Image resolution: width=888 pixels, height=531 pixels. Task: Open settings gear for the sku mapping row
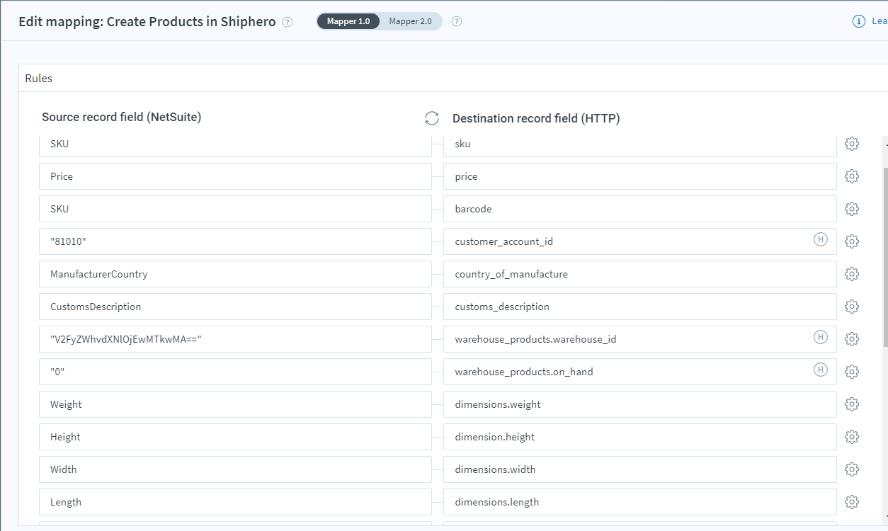(852, 143)
